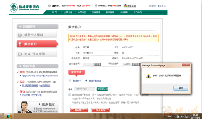Open 客服在线 online customer service
Viewport: 202px width, 119px height.
(x=130, y=6)
